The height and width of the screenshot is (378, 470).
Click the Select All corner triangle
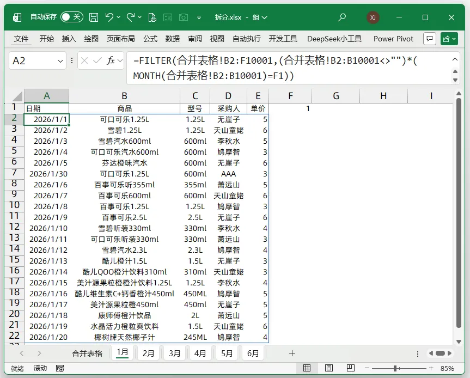point(17,96)
